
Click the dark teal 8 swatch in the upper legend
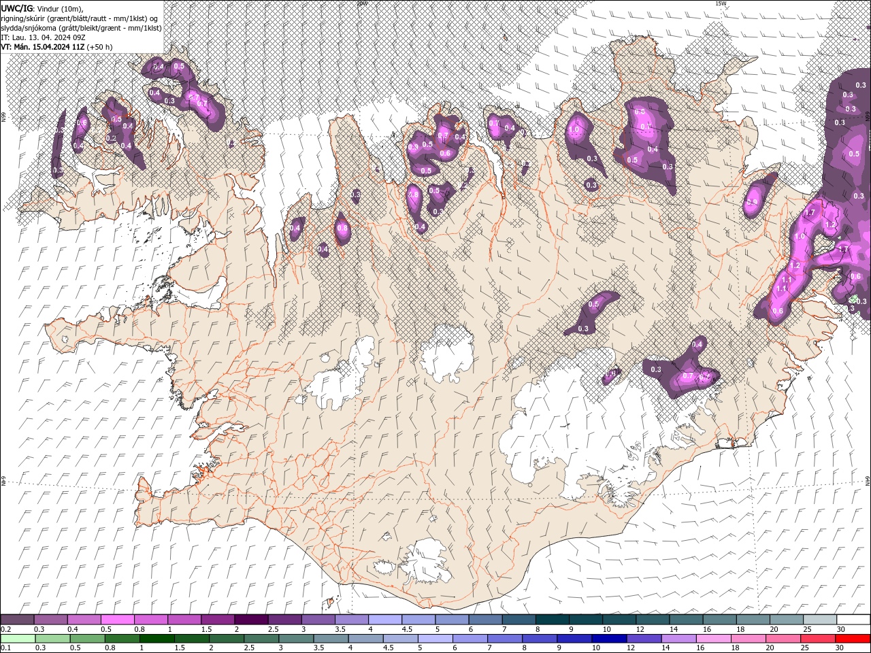click(552, 620)
